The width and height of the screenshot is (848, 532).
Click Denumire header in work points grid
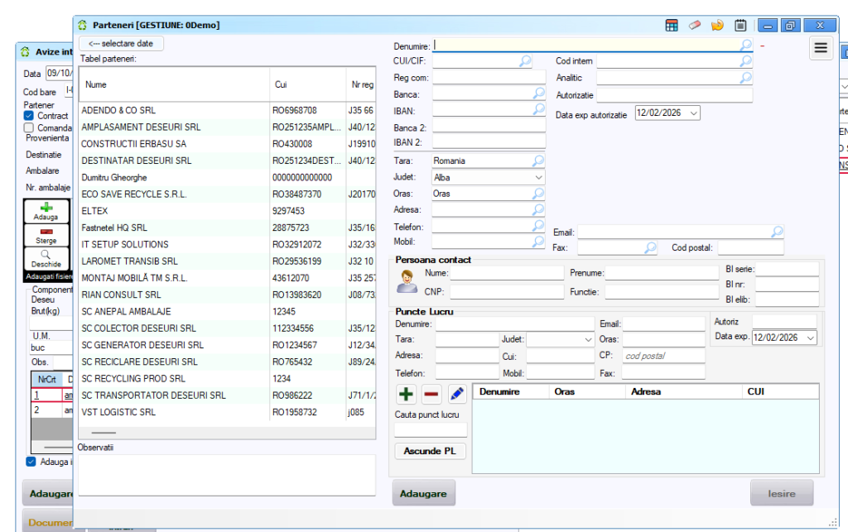coord(511,391)
